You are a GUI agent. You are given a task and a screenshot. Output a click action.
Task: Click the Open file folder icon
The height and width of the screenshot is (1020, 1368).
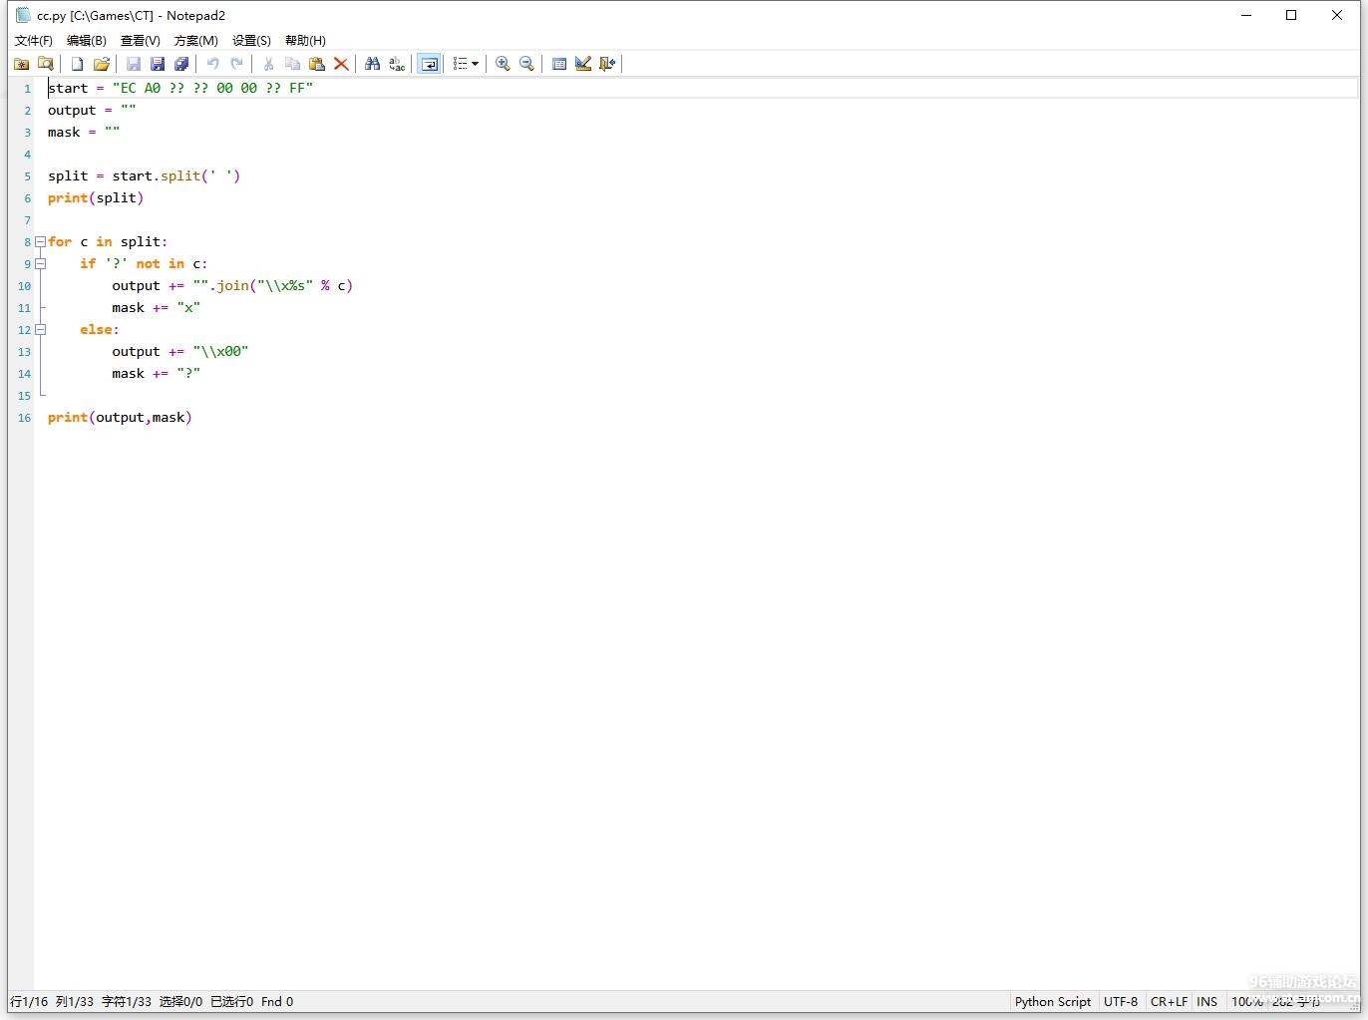(101, 64)
